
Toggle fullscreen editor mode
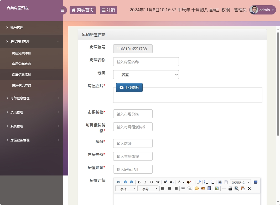(256, 182)
